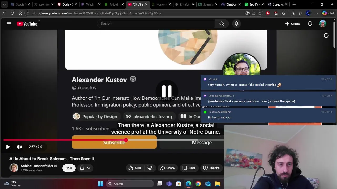Image resolution: width=337 pixels, height=189 pixels.
Task: Switch to the Chatbot tab
Action: point(231,4)
